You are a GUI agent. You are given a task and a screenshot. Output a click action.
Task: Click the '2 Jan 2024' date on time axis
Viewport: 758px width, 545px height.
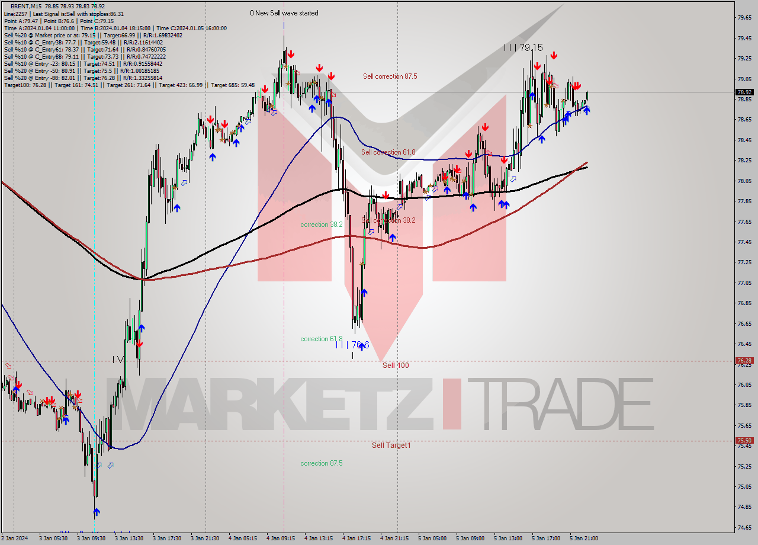pyautogui.click(x=15, y=538)
